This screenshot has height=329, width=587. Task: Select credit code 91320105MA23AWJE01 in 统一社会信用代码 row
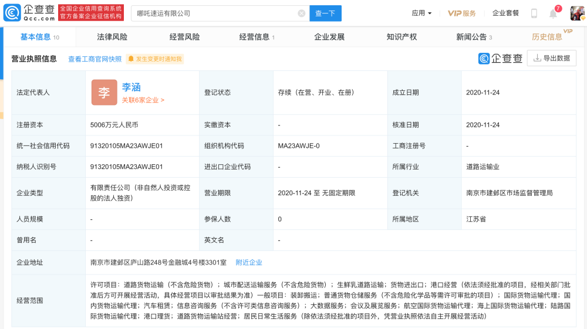(127, 146)
